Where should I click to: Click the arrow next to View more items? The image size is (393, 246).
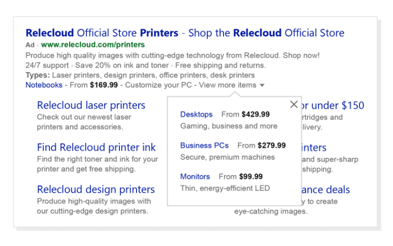coord(262,85)
